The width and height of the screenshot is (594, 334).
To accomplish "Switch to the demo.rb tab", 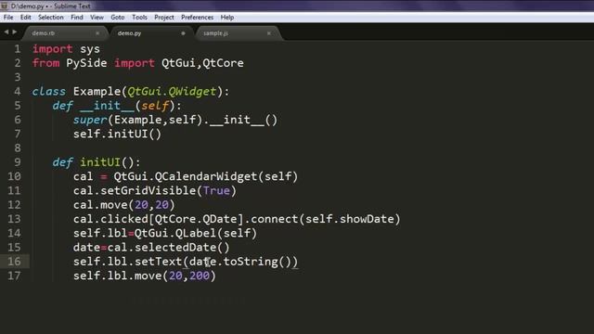I will 44,33.
